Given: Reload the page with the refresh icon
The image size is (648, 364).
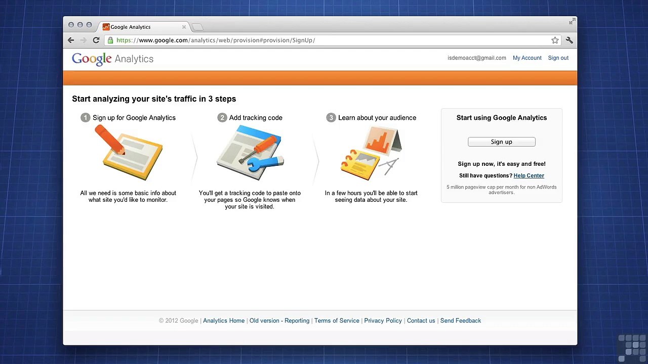Looking at the screenshot, I should (x=96, y=40).
